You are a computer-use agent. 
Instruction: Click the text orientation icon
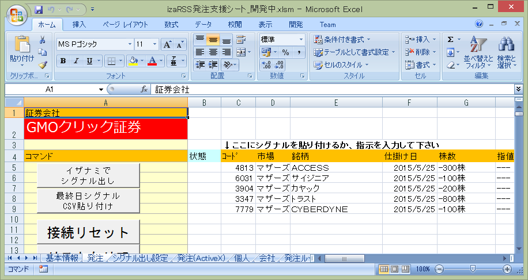(228, 64)
